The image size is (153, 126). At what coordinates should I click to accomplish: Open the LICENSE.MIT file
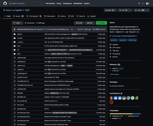(x=22, y=89)
